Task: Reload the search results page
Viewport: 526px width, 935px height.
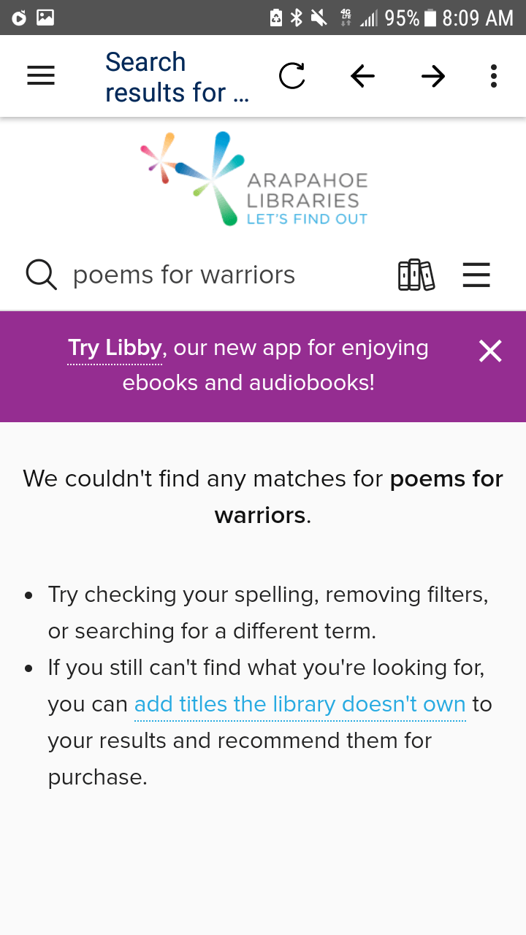Action: pyautogui.click(x=292, y=76)
